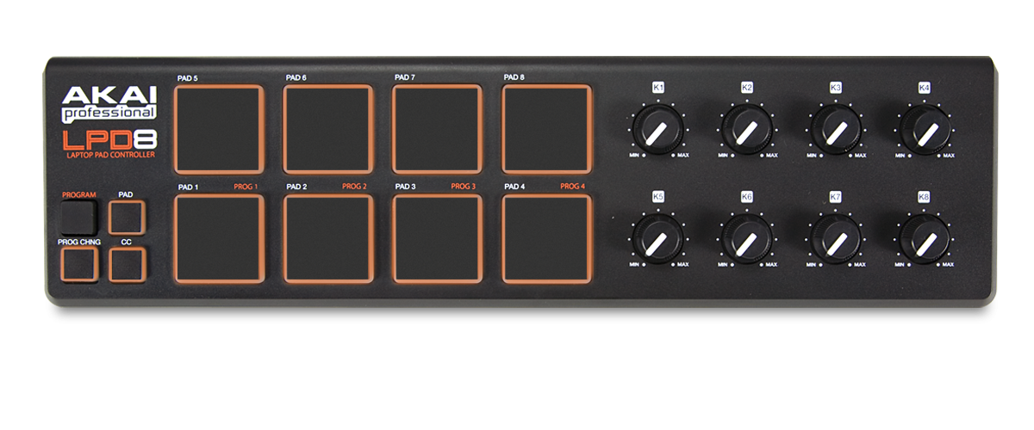1034x430 pixels.
Task: Tap drum pad labeled PAD 1
Action: pos(218,238)
